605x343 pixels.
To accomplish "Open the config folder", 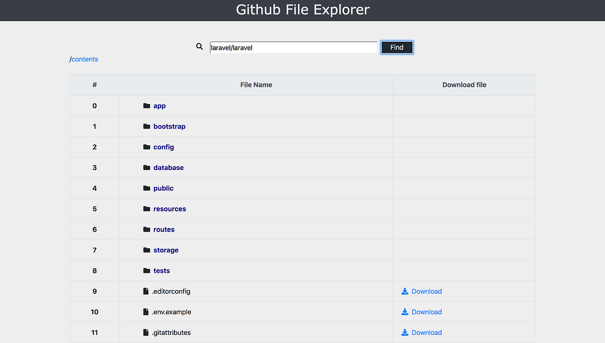I will [164, 147].
